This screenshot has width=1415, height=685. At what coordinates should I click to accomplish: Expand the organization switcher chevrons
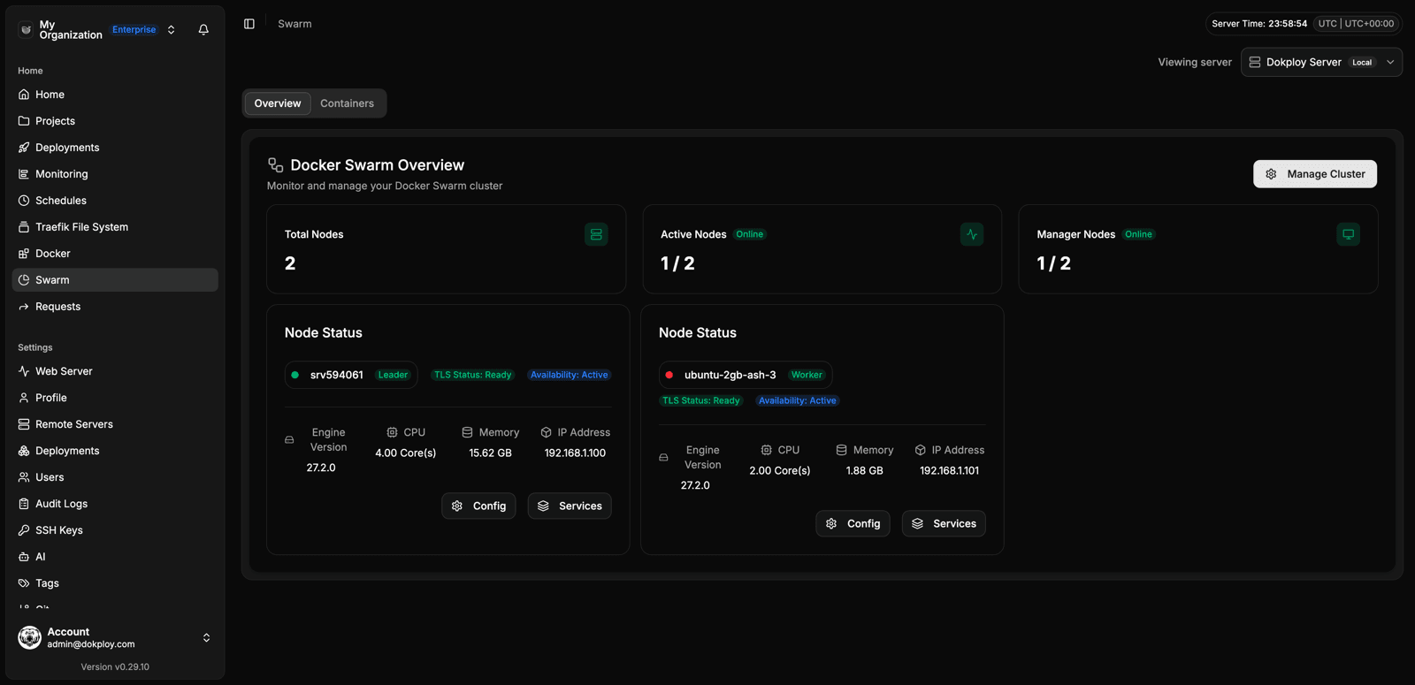tap(172, 29)
